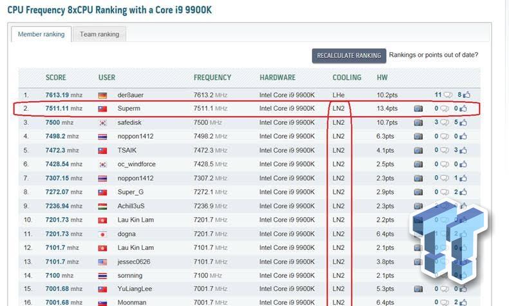
Task: Like der8auer's score with the thumbs-up icon
Action: (467, 95)
